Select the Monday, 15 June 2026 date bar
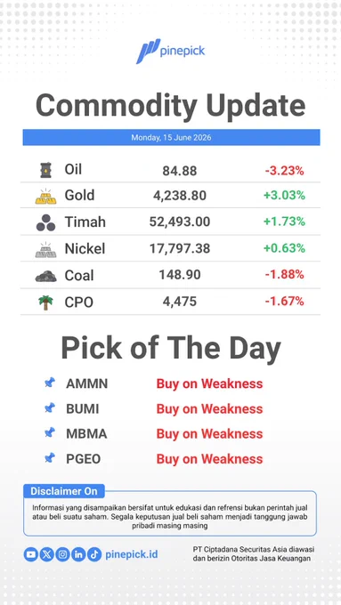The height and width of the screenshot is (605, 341). 171,137
